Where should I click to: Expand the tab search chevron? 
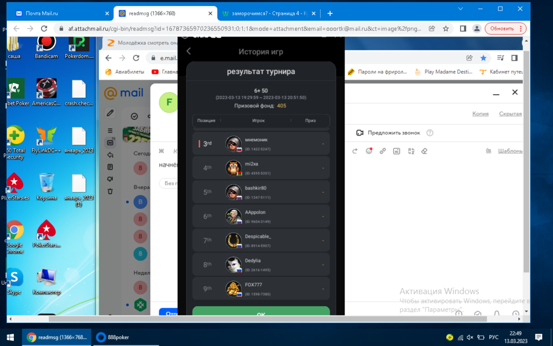[x=460, y=9]
